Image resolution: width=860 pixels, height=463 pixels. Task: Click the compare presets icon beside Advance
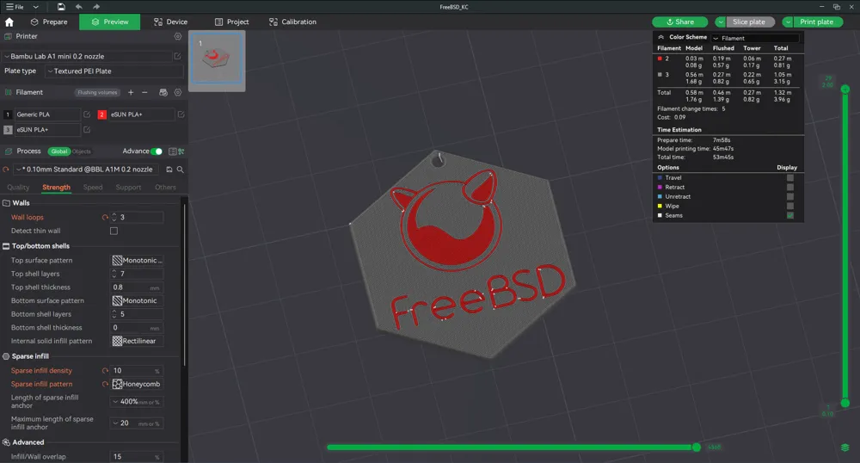pos(181,151)
